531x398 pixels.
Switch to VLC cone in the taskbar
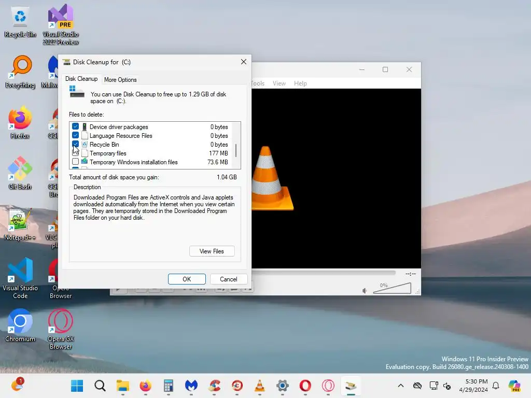click(260, 386)
